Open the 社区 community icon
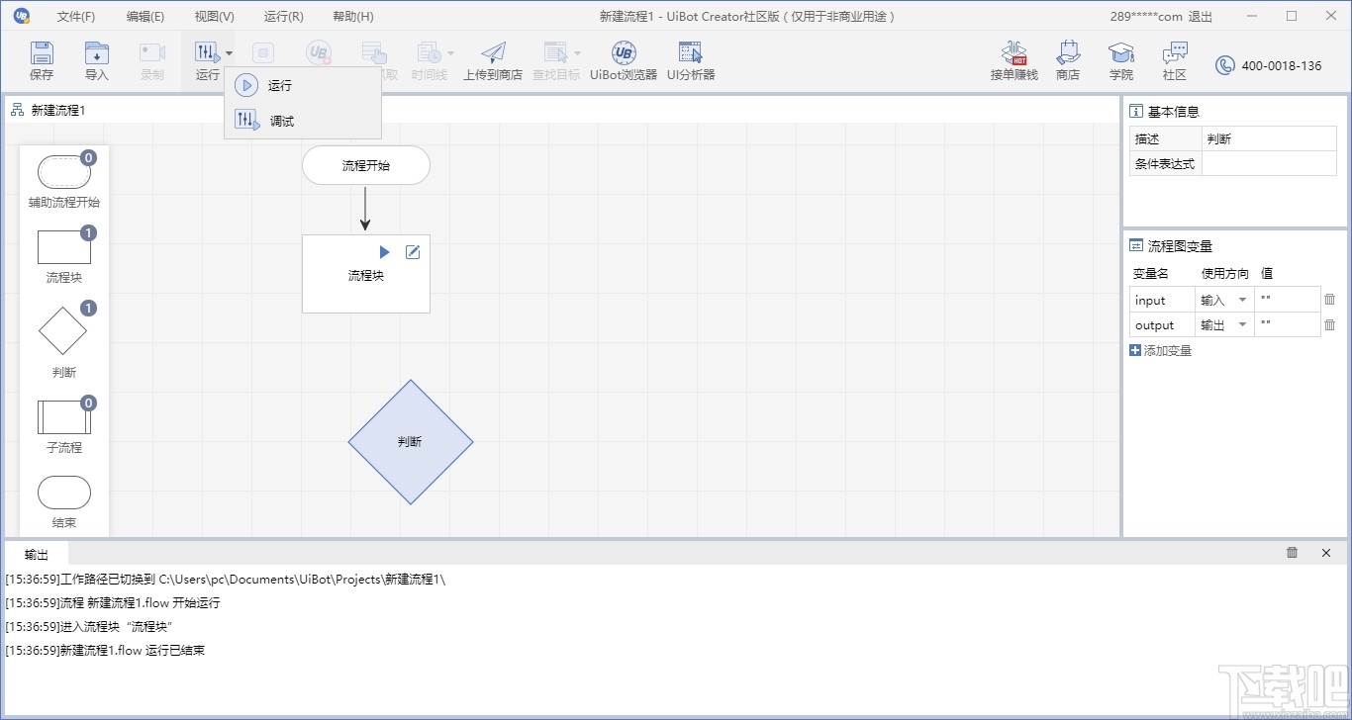Viewport: 1352px width, 720px height. [x=1175, y=53]
